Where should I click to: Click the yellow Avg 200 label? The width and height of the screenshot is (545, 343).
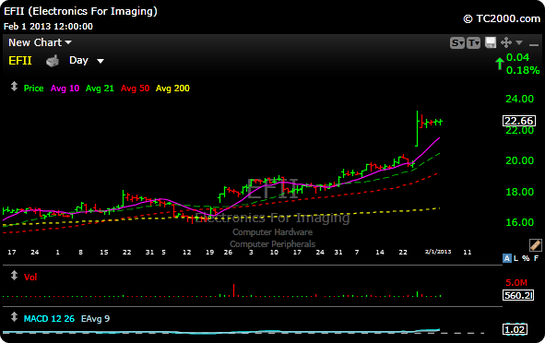172,89
